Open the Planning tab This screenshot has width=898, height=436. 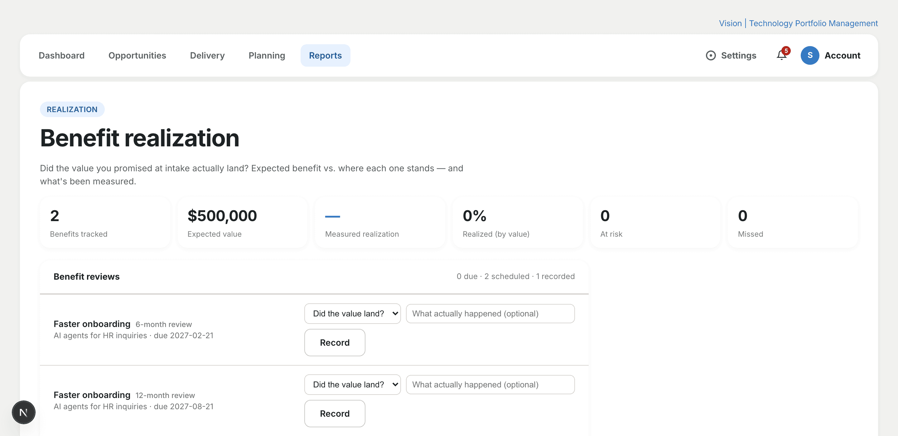[267, 55]
